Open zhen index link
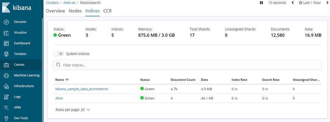The image size is (330, 122). (x=59, y=99)
